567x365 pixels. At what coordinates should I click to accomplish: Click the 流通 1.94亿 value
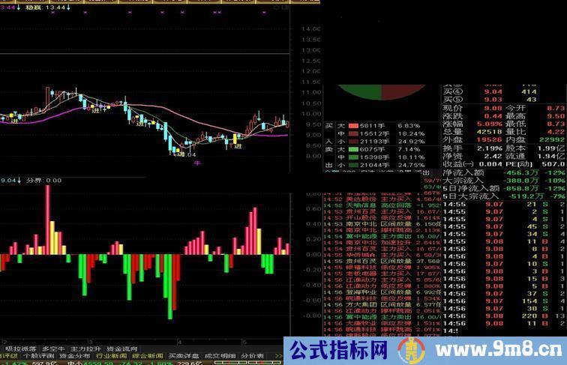point(551,156)
